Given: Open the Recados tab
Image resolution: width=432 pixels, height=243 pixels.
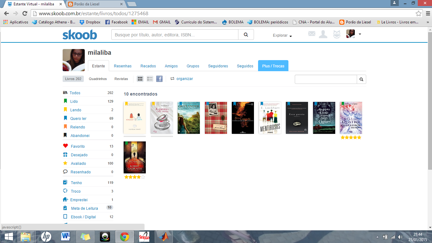Looking at the screenshot, I should [148, 66].
